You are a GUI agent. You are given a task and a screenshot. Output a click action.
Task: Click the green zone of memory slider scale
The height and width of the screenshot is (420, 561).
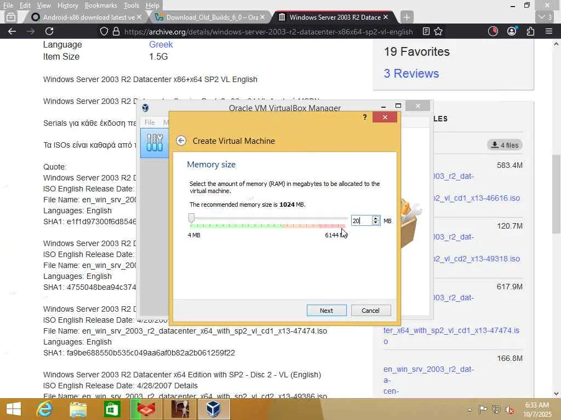pos(236,226)
